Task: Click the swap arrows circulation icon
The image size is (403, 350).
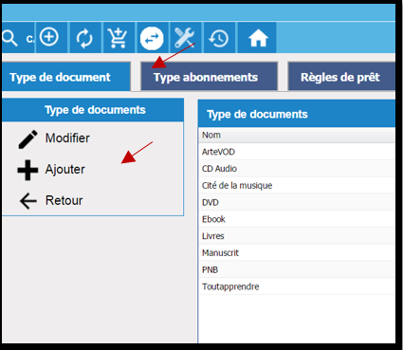Action: coord(152,39)
